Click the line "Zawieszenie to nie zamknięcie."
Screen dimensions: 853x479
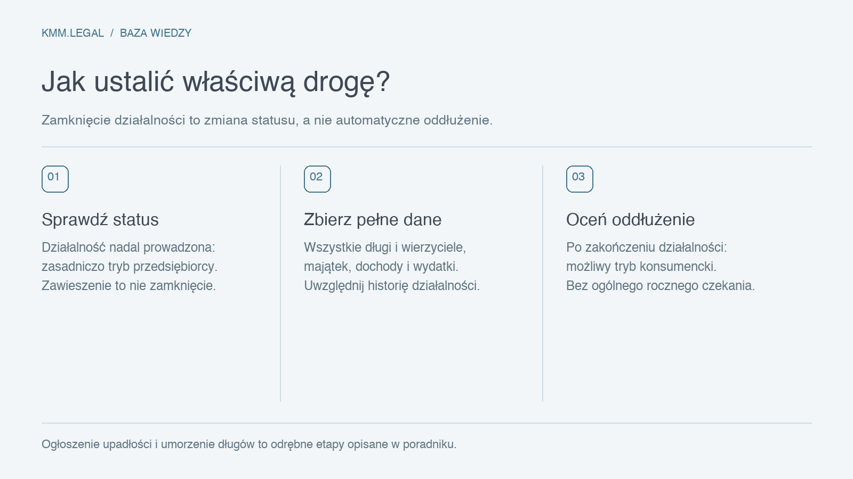point(128,286)
